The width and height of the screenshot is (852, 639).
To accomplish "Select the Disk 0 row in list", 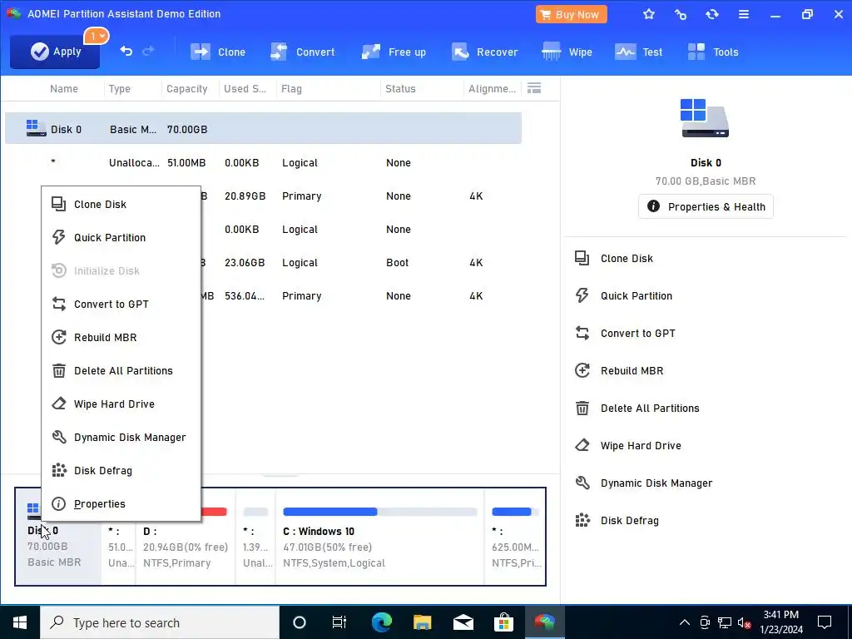I will pos(263,129).
